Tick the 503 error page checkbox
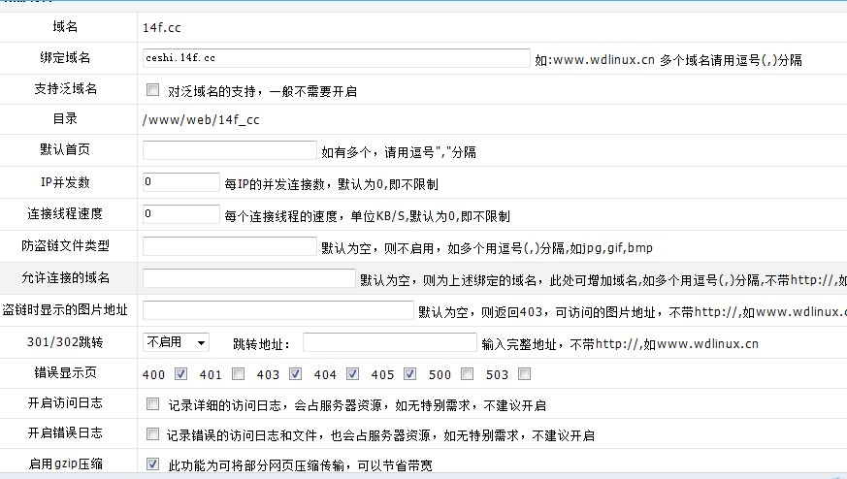The height and width of the screenshot is (479, 847). 525,373
